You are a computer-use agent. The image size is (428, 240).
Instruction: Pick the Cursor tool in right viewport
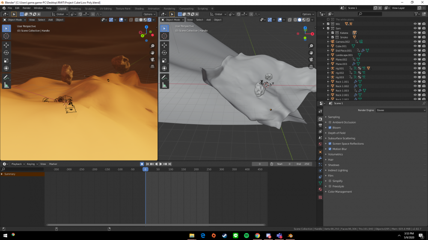point(164,36)
